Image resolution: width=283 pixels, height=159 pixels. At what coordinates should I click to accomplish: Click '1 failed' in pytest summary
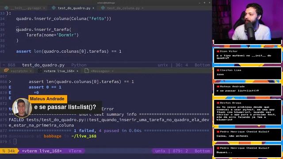coord(84,131)
